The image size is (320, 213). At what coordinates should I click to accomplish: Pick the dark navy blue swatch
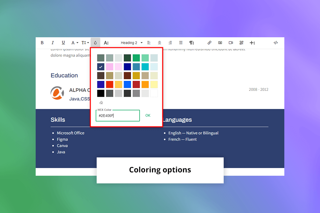127,67
